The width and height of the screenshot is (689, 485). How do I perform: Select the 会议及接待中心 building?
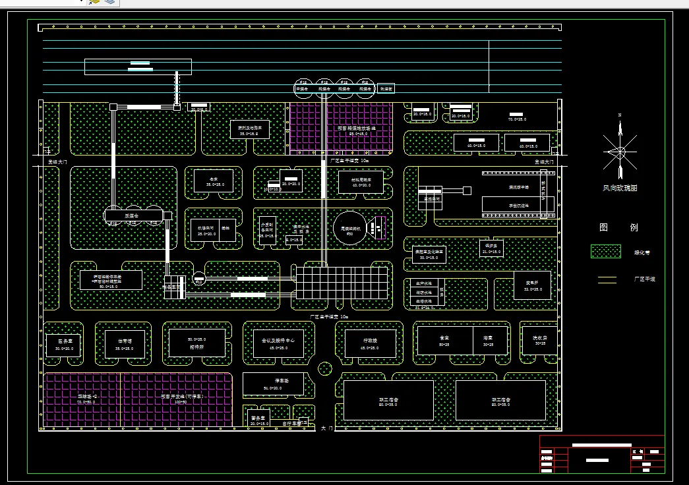[278, 344]
